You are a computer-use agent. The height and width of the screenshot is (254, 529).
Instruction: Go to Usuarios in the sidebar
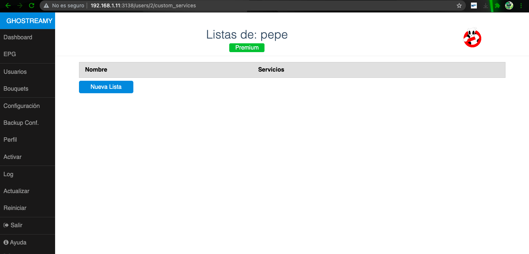pos(15,72)
